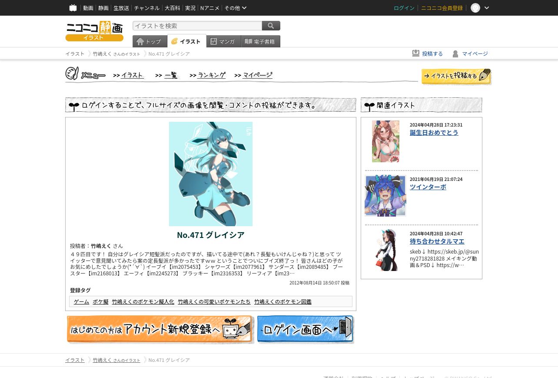Click the No.471 グレイシア title
The height and width of the screenshot is (378, 558).
pos(211,235)
